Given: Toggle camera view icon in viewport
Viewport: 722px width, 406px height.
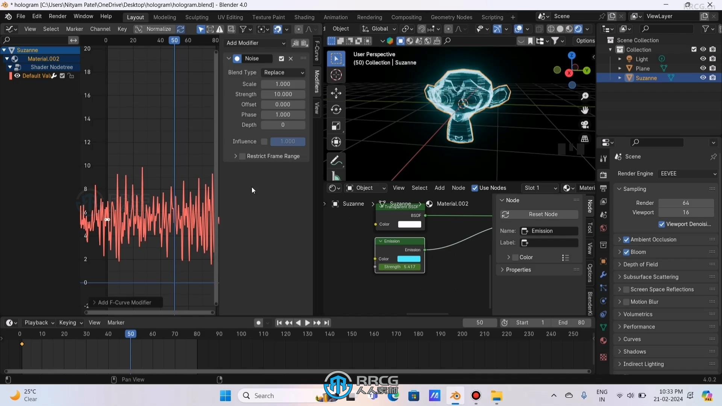Looking at the screenshot, I should (x=585, y=124).
